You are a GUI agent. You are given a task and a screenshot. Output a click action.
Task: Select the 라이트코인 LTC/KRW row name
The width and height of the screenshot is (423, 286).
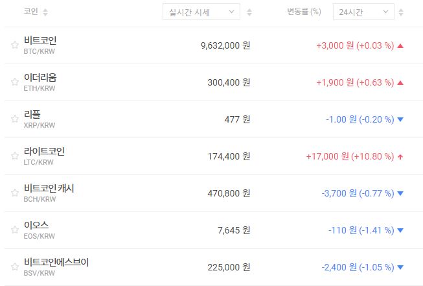(x=44, y=151)
